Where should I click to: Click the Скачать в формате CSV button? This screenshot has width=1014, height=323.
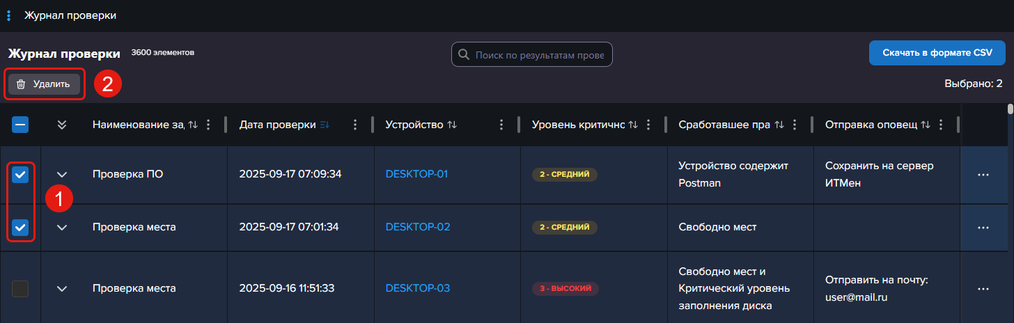pos(937,53)
